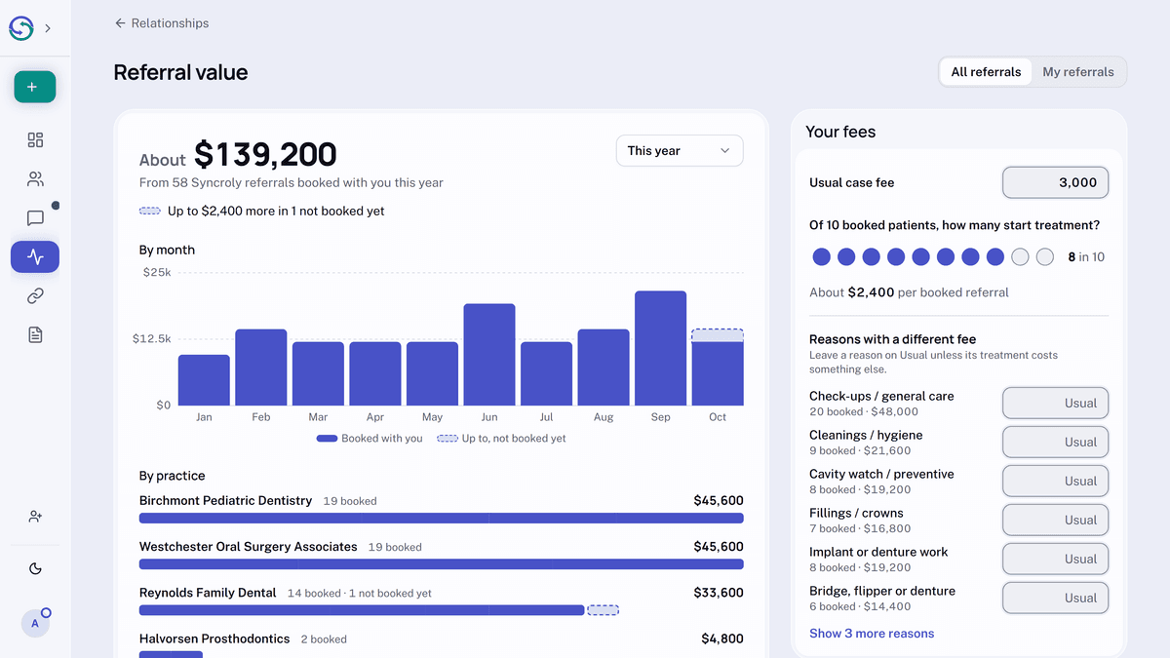Click About $2,400 per booked referral
The image size is (1170, 658).
click(x=909, y=292)
